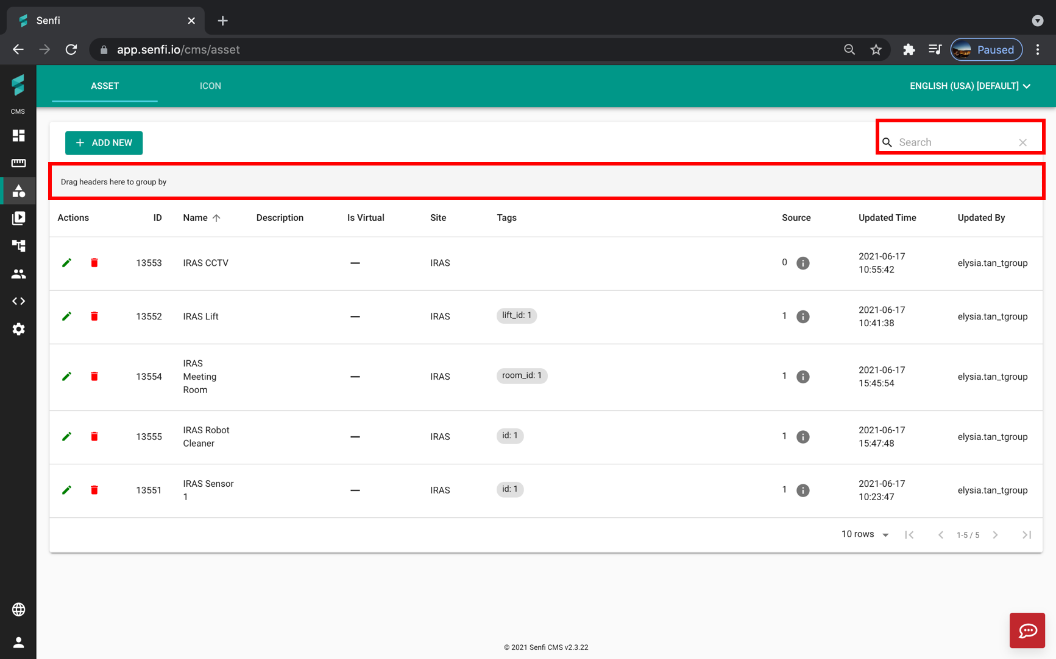Open the user profile icon at sidebar bottom
The image size is (1056, 659).
click(18, 642)
